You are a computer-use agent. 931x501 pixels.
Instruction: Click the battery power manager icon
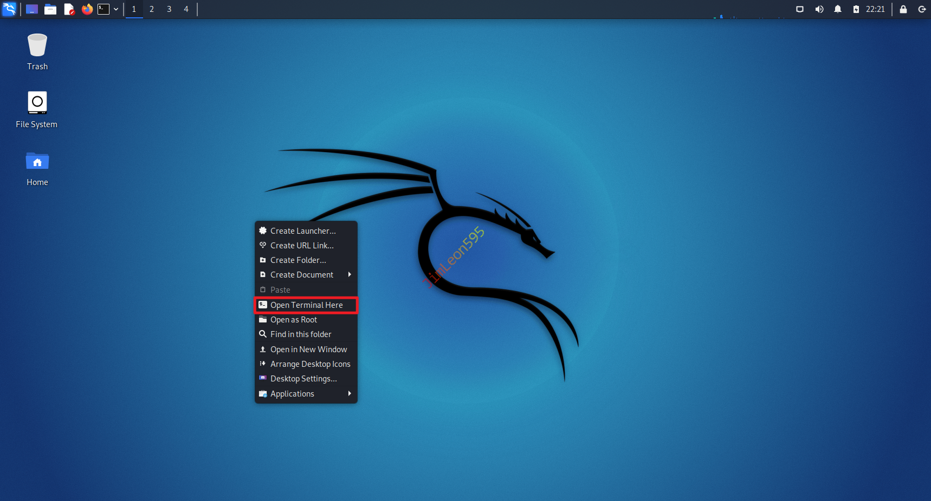pyautogui.click(x=856, y=9)
